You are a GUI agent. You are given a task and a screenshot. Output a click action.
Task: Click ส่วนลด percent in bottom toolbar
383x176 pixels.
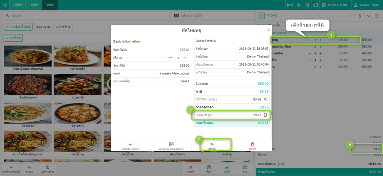click(x=29, y=169)
